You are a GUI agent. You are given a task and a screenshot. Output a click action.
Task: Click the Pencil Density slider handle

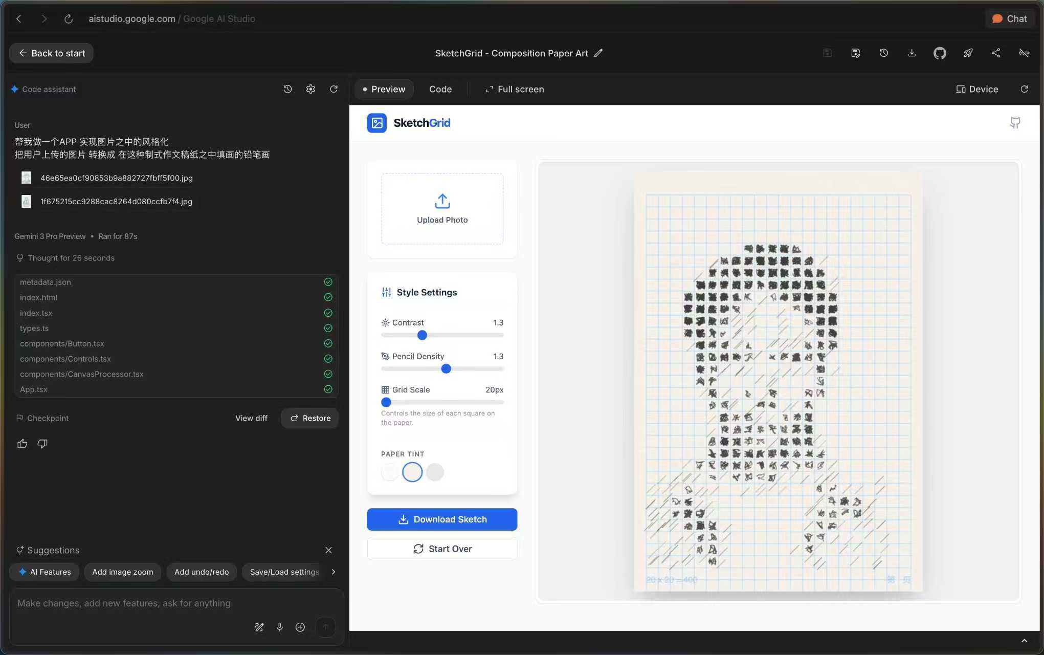pyautogui.click(x=446, y=369)
